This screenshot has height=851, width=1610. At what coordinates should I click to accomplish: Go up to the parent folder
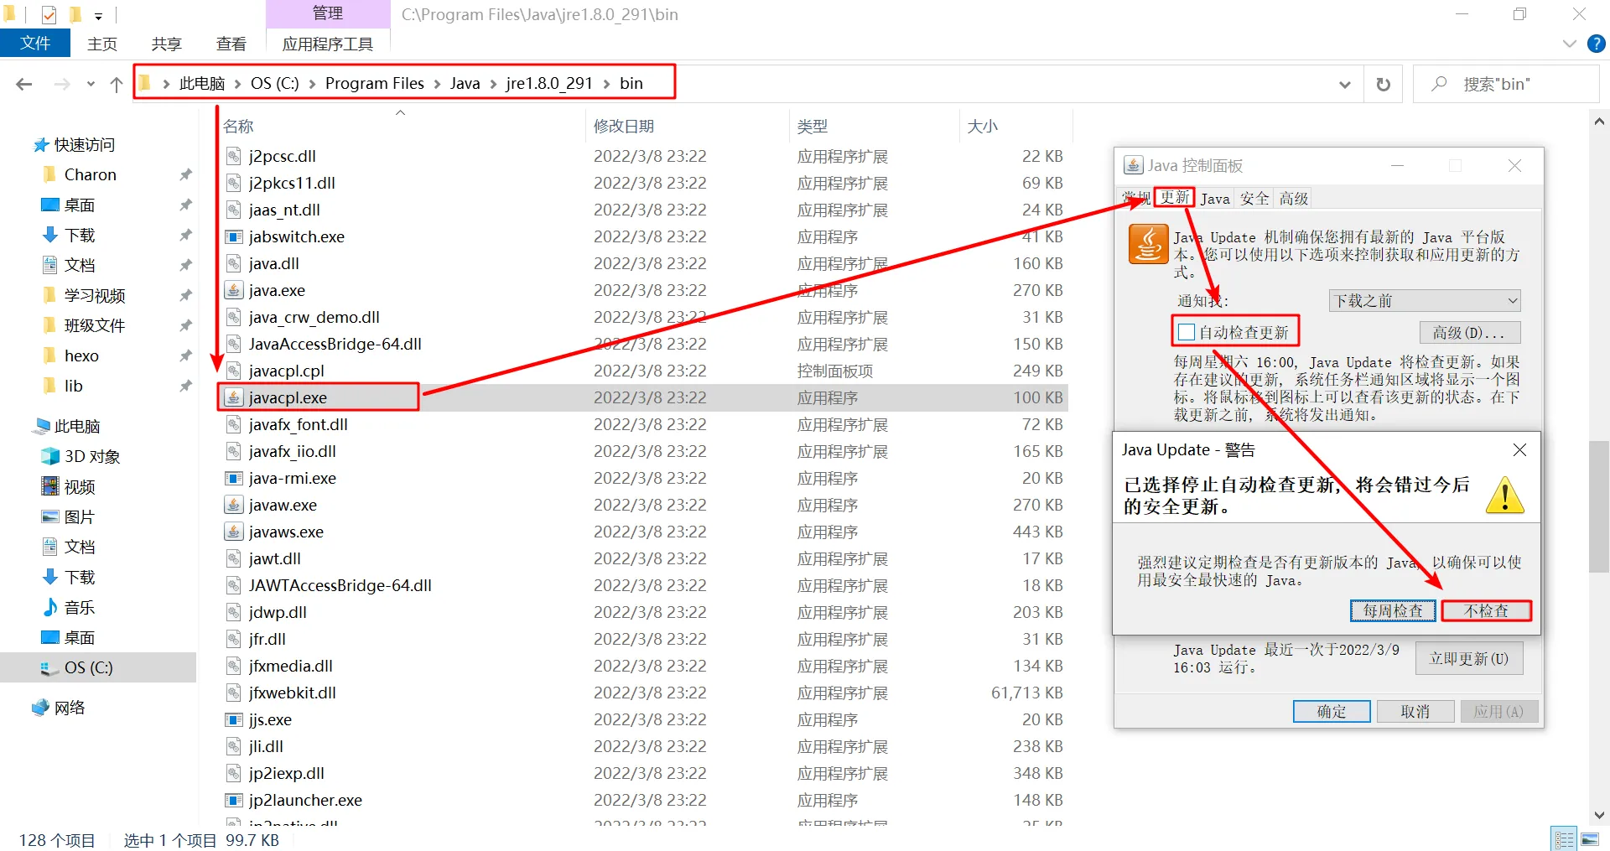(x=117, y=84)
